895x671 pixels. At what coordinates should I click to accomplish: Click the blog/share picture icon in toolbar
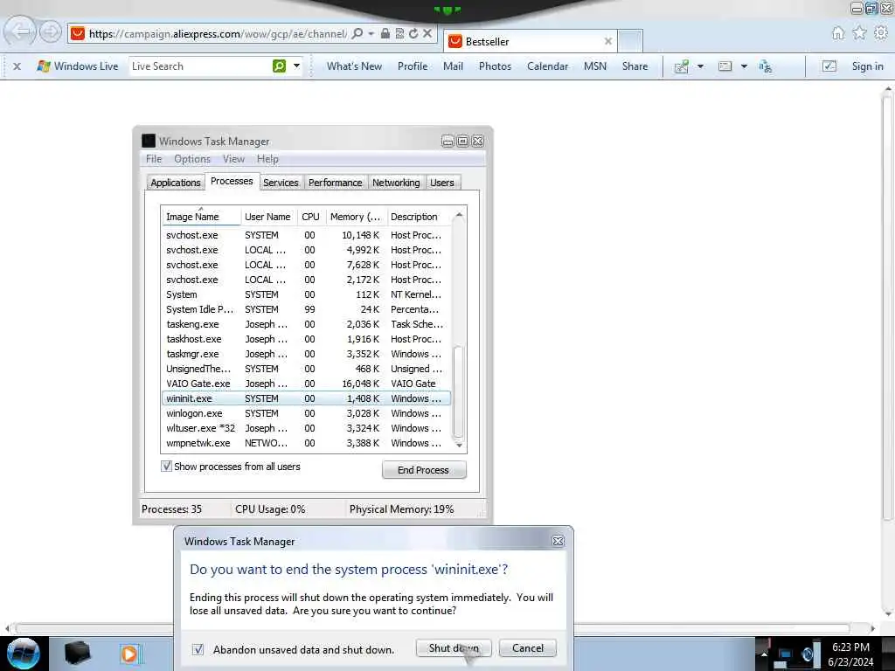[x=682, y=66]
